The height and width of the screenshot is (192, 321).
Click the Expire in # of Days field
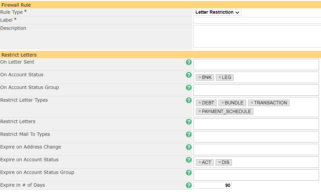coord(213,185)
